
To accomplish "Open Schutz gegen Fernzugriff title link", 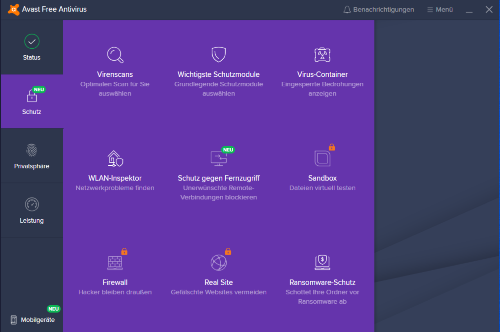I will 219,178.
